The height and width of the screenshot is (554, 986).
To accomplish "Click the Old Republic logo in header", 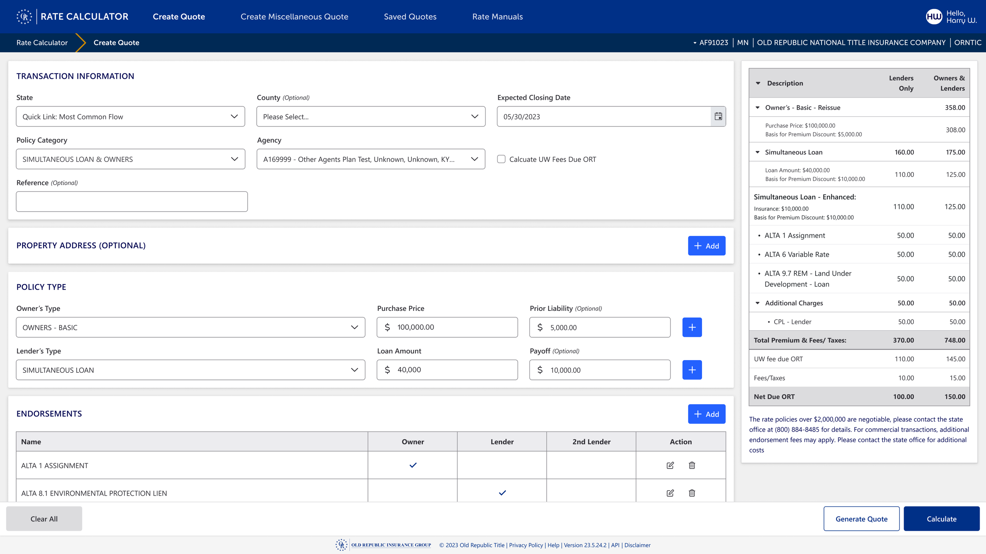I will click(x=24, y=17).
